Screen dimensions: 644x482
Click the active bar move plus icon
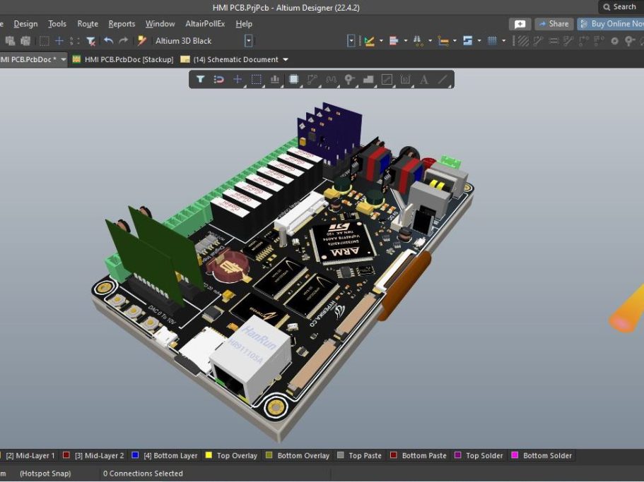click(x=238, y=79)
